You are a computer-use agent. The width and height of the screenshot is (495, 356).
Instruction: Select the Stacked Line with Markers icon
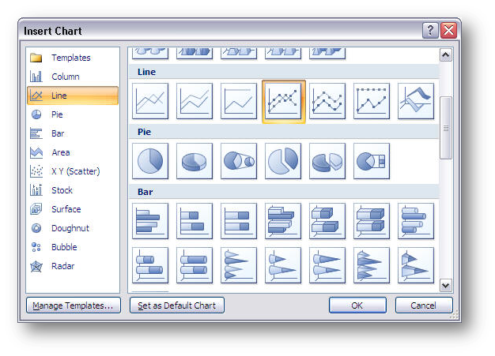point(327,101)
